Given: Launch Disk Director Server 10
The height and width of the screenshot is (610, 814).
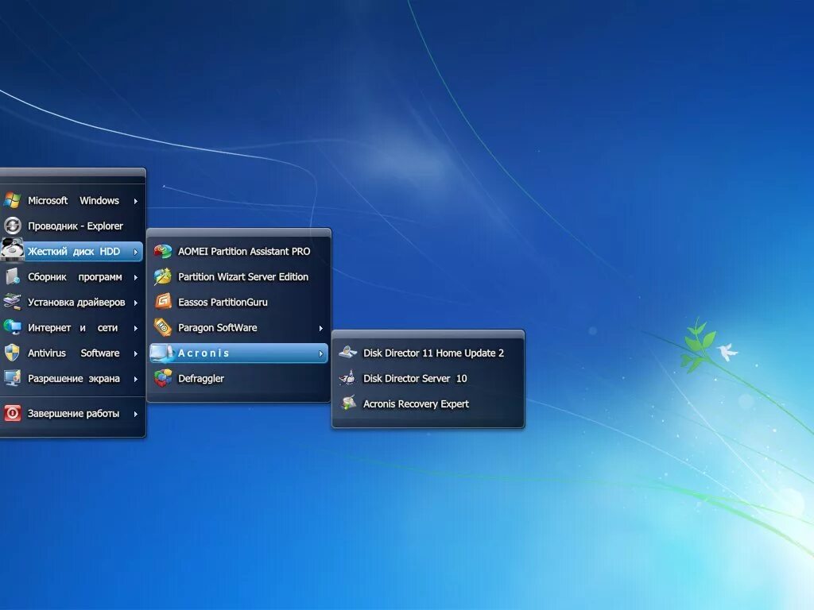Looking at the screenshot, I should coord(428,378).
